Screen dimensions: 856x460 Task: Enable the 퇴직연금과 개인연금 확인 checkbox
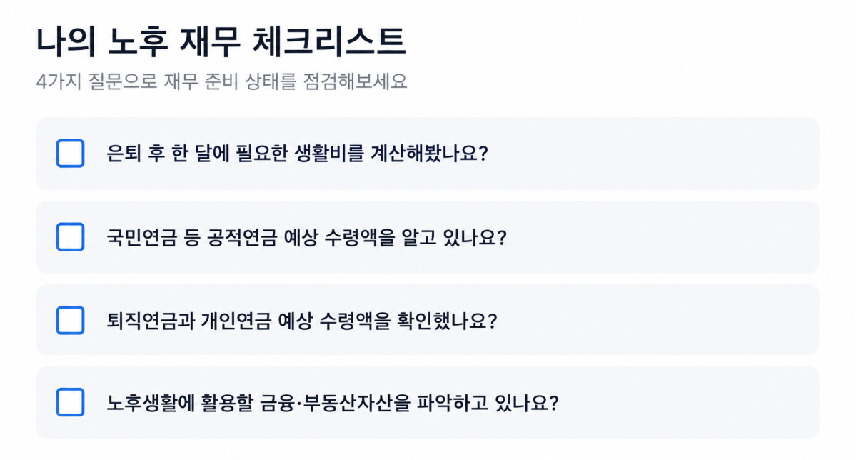tap(71, 320)
